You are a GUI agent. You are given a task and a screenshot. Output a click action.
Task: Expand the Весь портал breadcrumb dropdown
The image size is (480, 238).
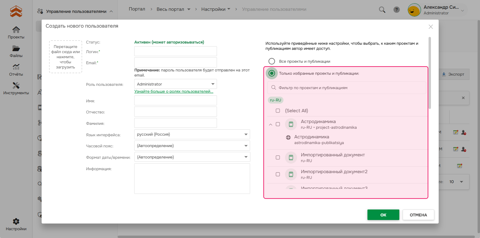(189, 9)
